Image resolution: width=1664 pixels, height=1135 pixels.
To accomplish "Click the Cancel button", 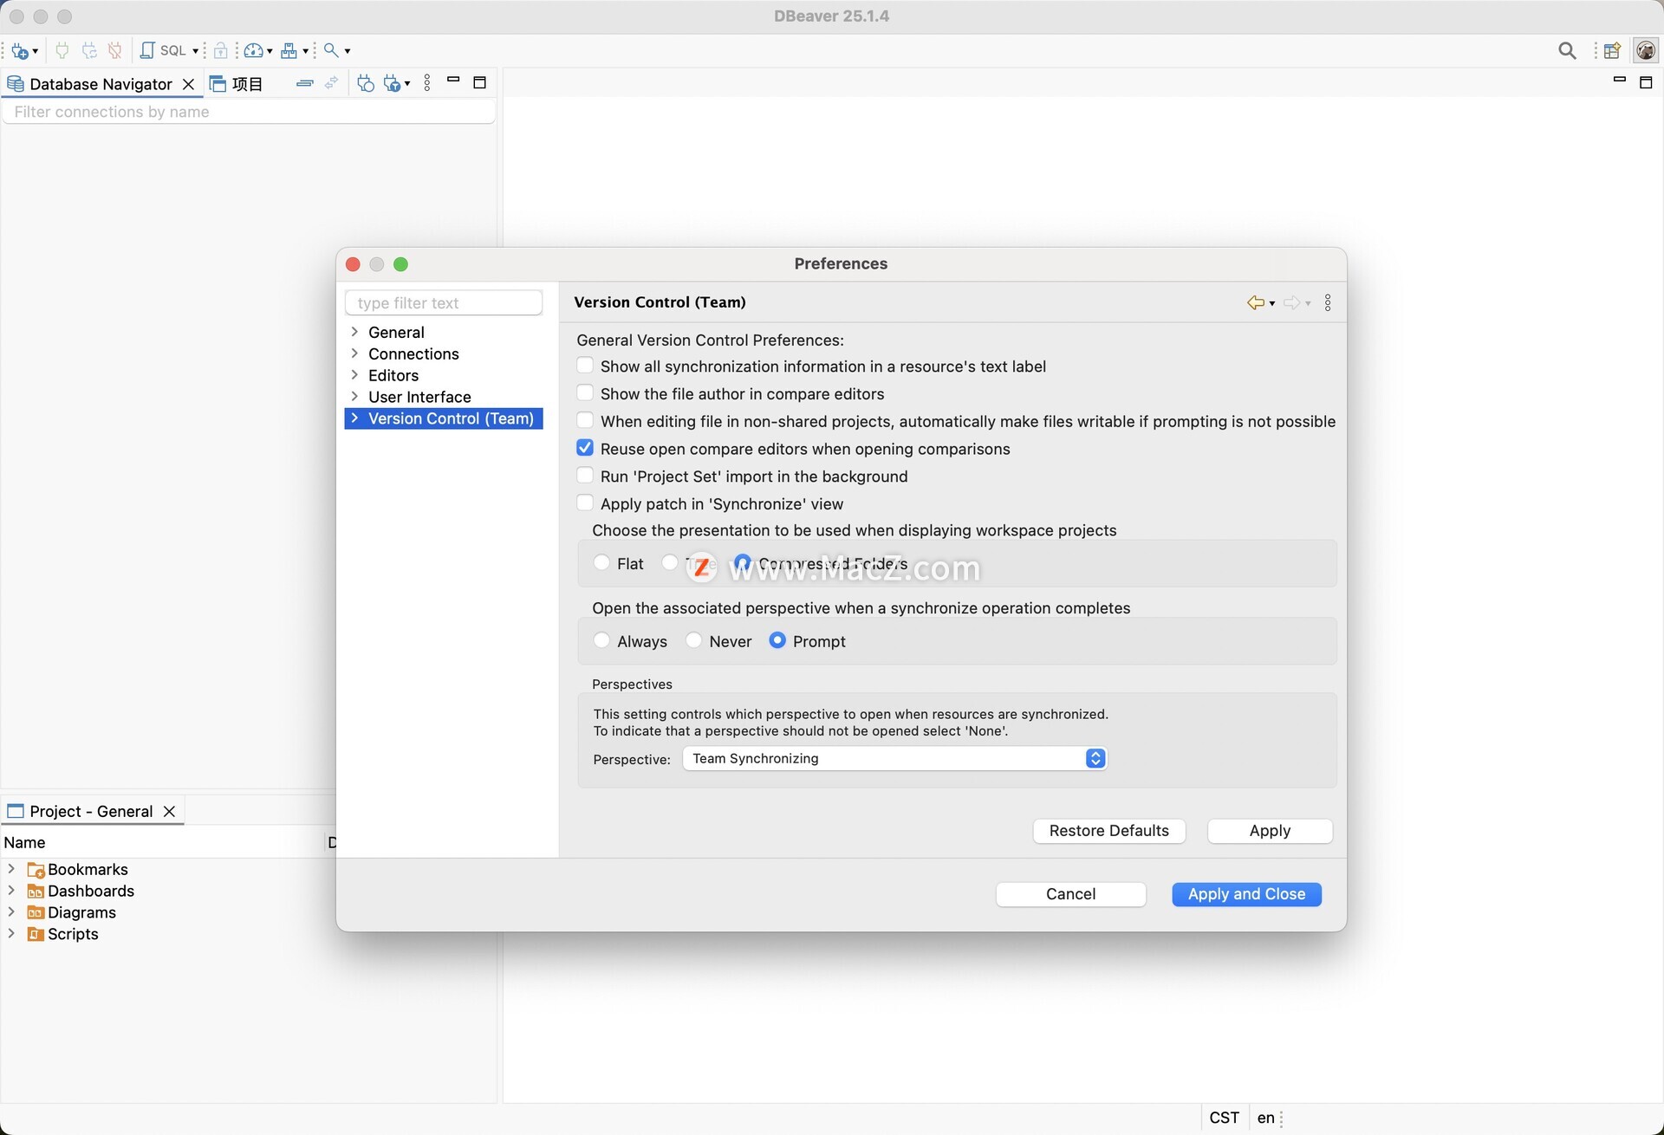I will (x=1070, y=894).
